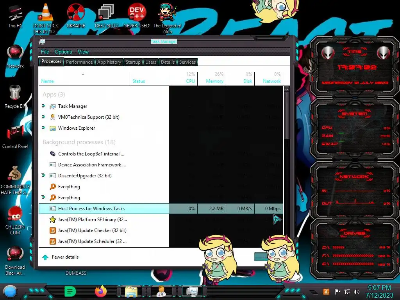
Task: Open File Explorer from the taskbar
Action: [x=131, y=291]
